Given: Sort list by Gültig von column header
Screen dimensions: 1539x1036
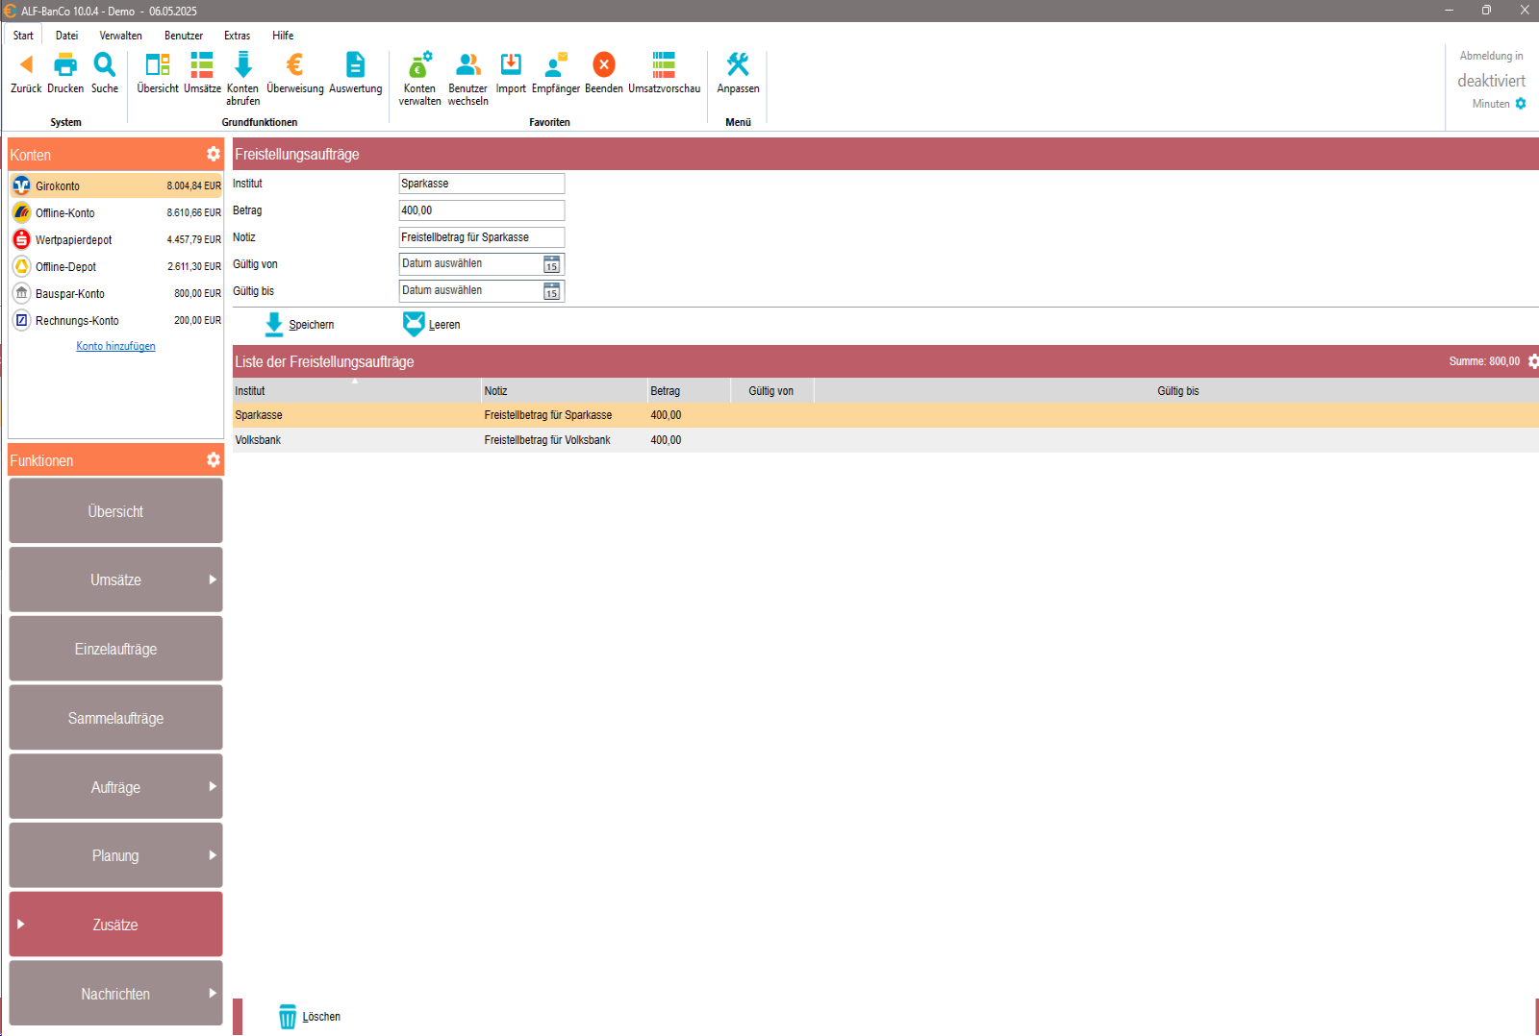Looking at the screenshot, I should [771, 391].
